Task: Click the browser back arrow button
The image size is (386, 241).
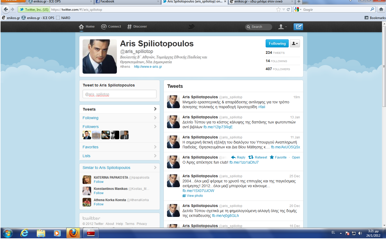Action: [x=6, y=9]
